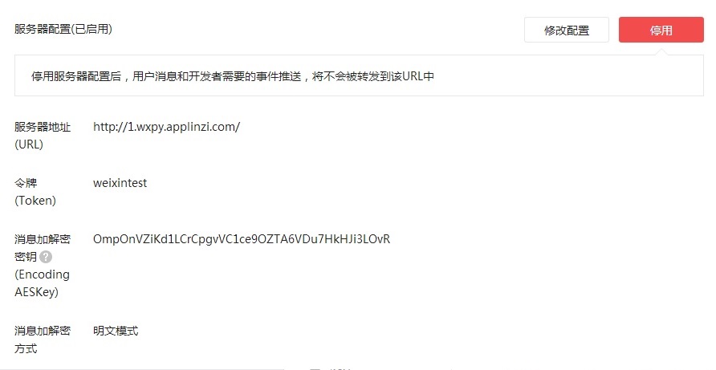
Task: Click the tooltip arrow beneath 停用 button
Action: coord(661,52)
